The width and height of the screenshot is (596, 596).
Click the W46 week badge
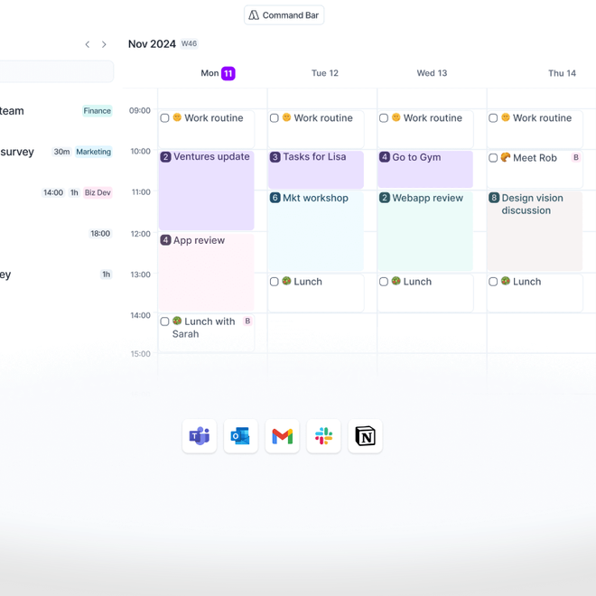tap(189, 43)
